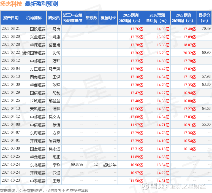Click the 报告日期 column header
The height and width of the screenshot is (193, 212).
pyautogui.click(x=11, y=18)
